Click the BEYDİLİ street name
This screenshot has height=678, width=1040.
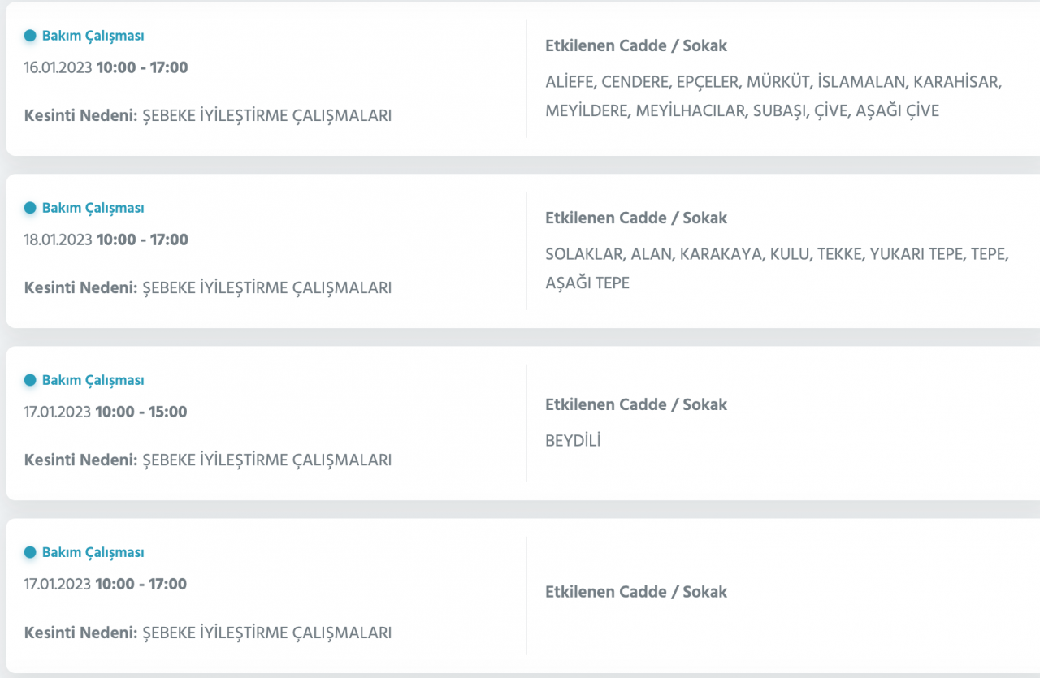[573, 441]
